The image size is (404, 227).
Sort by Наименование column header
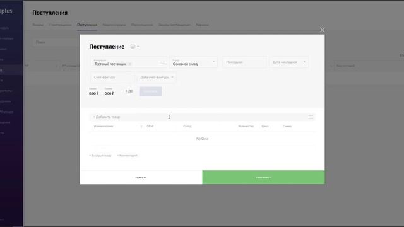(x=104, y=126)
